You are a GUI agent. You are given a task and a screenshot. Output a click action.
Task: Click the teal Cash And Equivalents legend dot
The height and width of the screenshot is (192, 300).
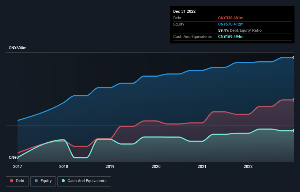click(x=63, y=181)
